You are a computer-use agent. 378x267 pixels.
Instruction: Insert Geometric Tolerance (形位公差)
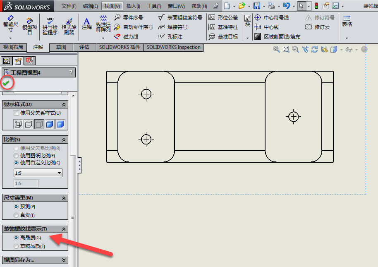(x=223, y=17)
